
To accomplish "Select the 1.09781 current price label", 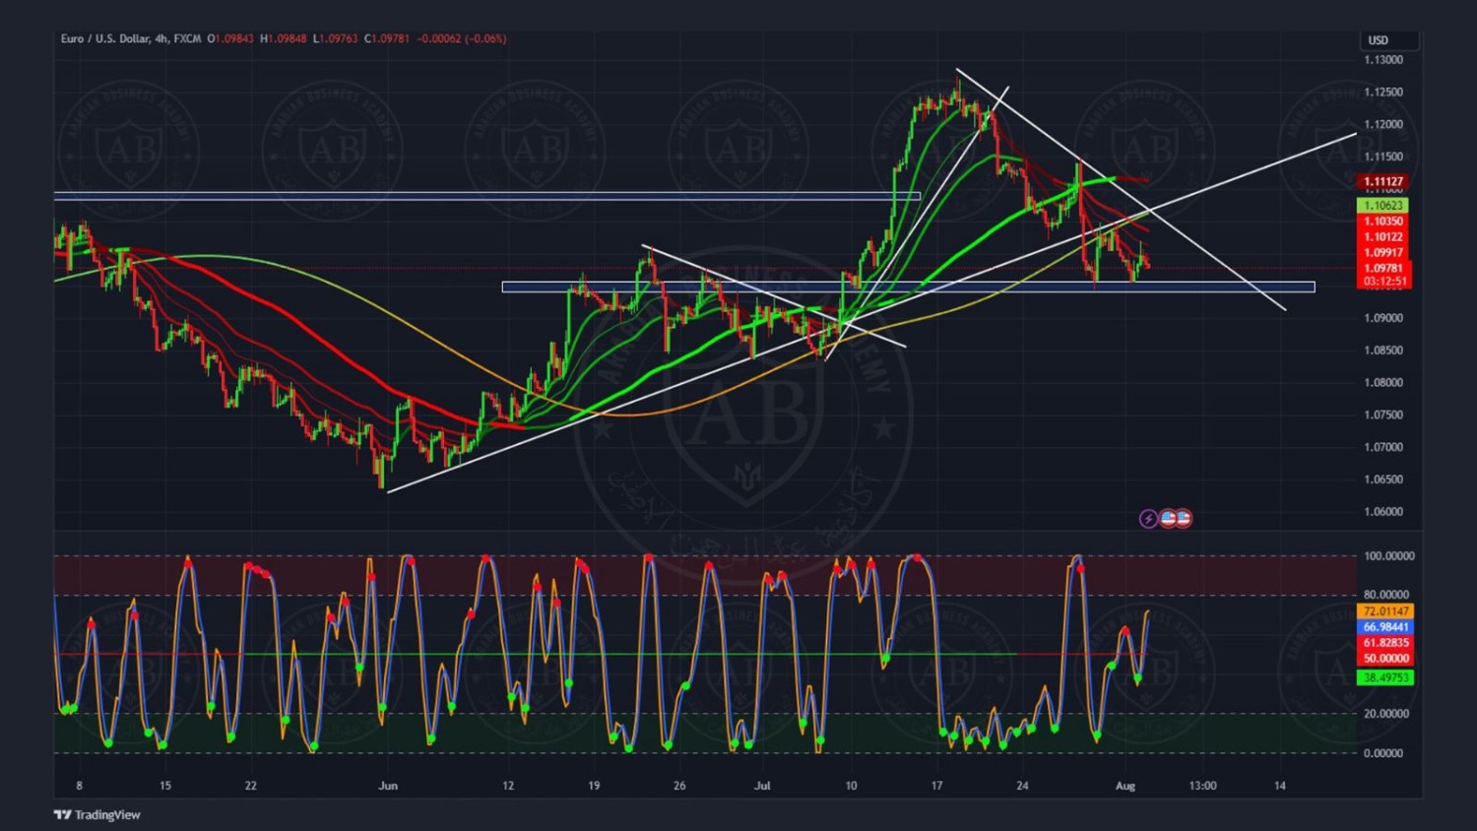I will coord(1383,268).
